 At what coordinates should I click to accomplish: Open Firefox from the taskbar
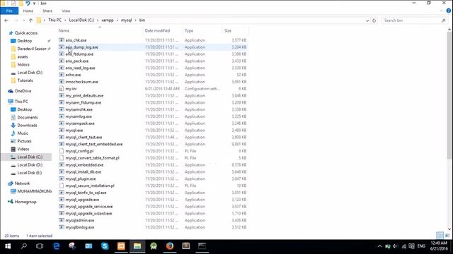[170, 246]
